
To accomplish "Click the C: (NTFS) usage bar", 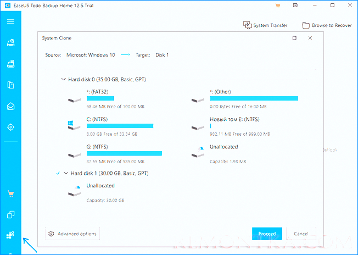I will (120, 126).
